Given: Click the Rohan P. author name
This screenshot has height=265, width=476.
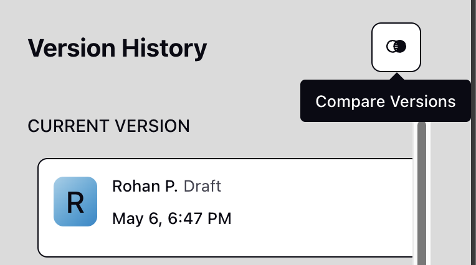Looking at the screenshot, I should [145, 186].
